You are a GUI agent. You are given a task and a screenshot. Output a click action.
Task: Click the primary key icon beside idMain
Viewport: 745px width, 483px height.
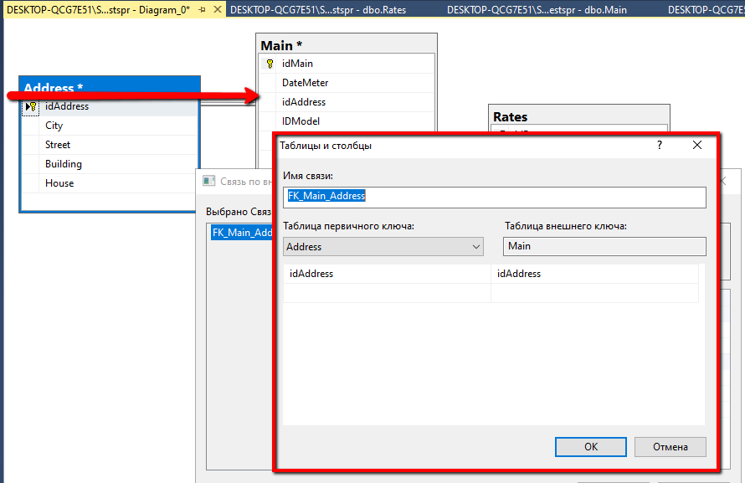270,64
